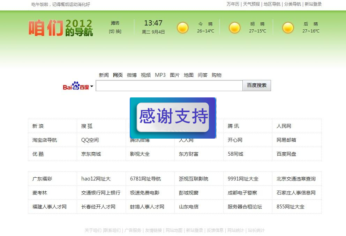Open the 极速免费电影 link
This screenshot has height=236, width=346.
click(144, 192)
